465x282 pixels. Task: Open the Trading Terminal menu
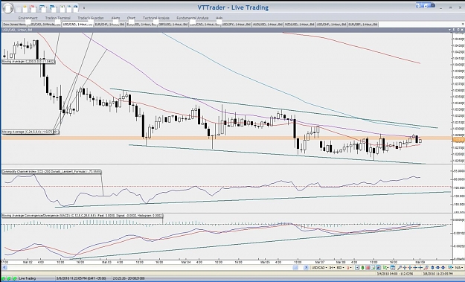[x=58, y=18]
